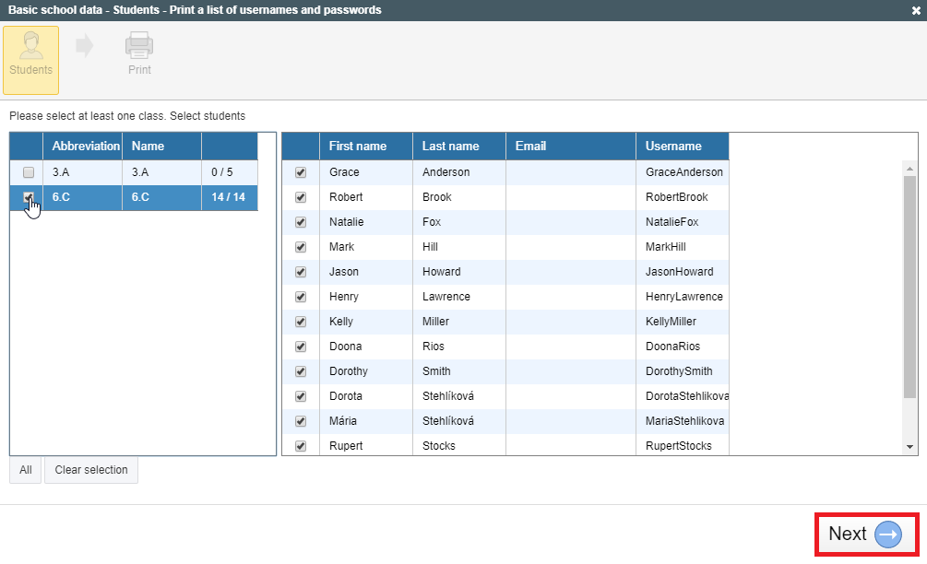Click first name Dorota
The width and height of the screenshot is (927, 564).
[x=346, y=396]
